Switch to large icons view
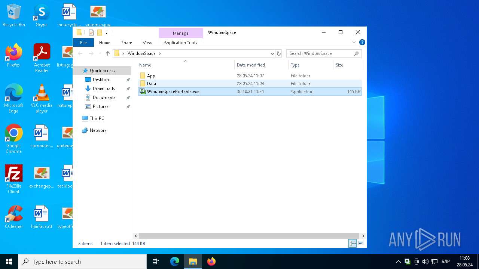The height and width of the screenshot is (269, 479). pyautogui.click(x=361, y=244)
